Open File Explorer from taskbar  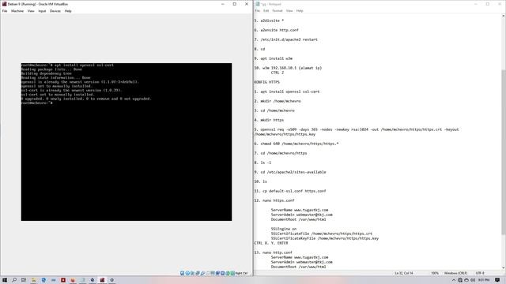(33, 280)
